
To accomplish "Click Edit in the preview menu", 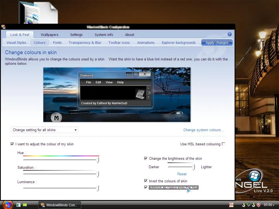I will tap(98, 82).
